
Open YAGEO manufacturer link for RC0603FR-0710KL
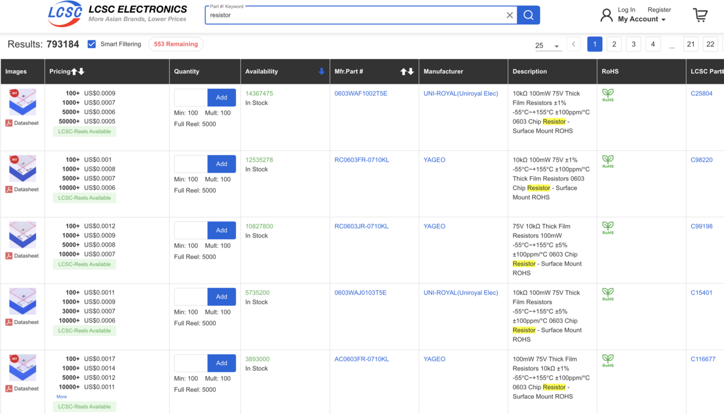tap(434, 160)
